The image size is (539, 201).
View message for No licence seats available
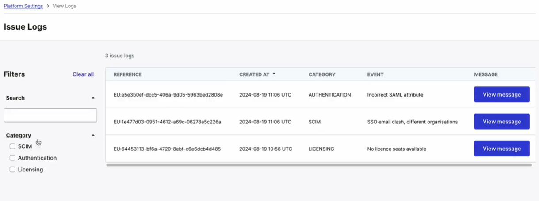(502, 149)
